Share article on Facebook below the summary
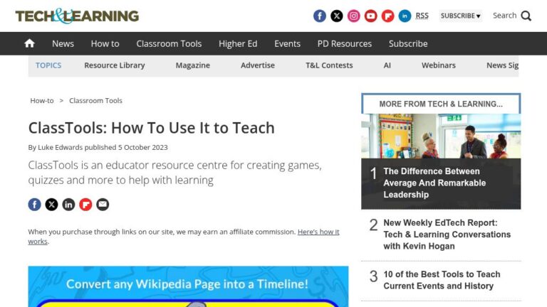 pyautogui.click(x=34, y=205)
